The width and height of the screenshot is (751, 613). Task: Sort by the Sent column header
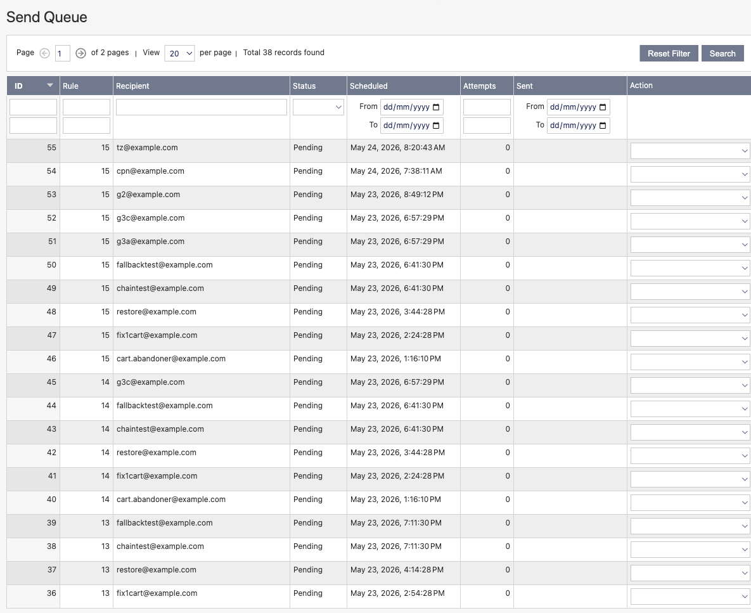coord(570,86)
